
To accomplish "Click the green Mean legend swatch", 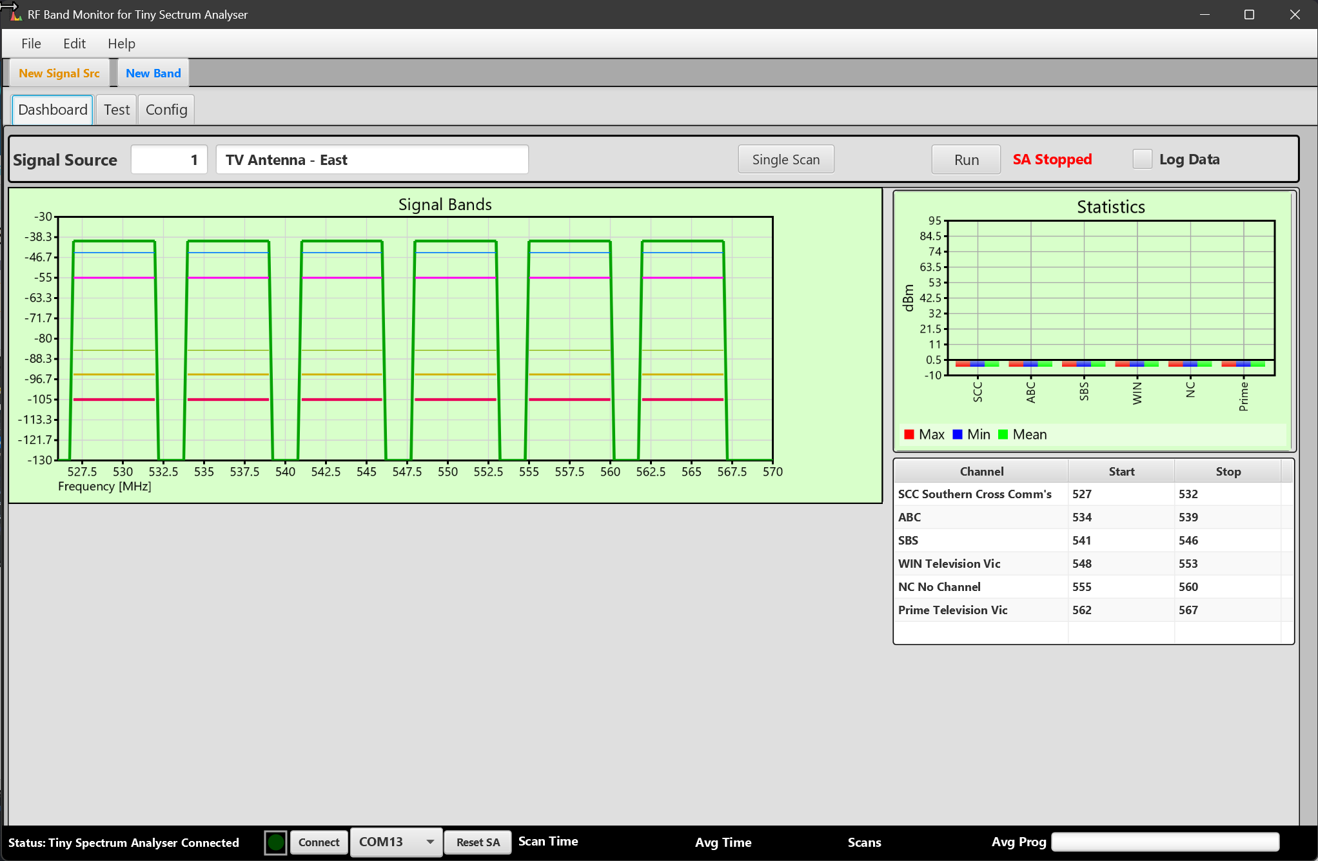I will [x=1003, y=434].
